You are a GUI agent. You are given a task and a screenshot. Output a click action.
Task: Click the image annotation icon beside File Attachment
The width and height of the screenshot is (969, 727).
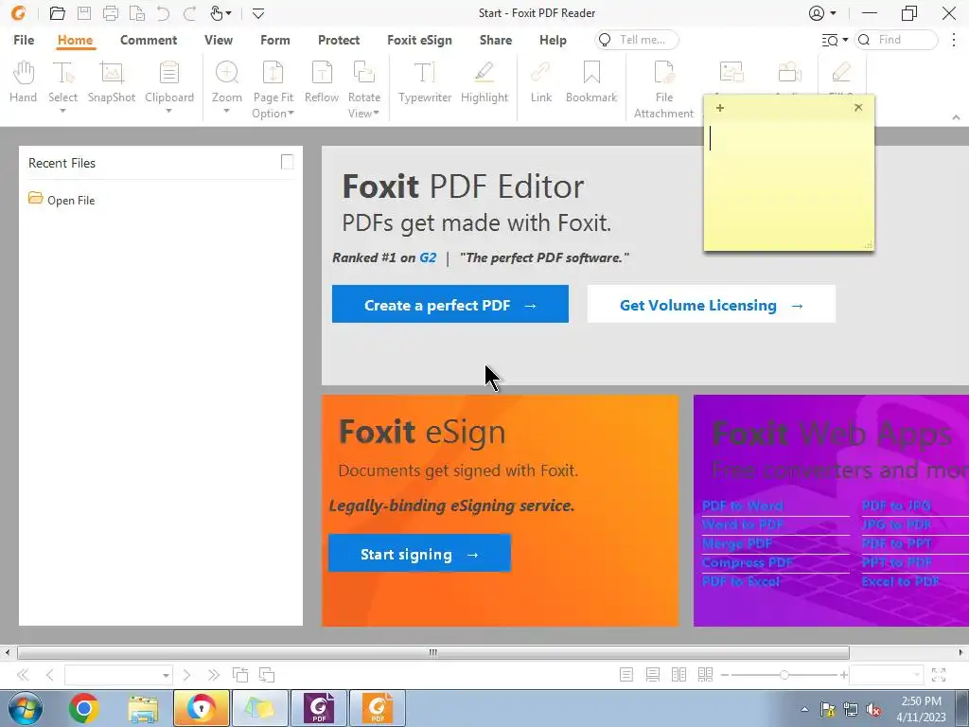click(x=731, y=72)
